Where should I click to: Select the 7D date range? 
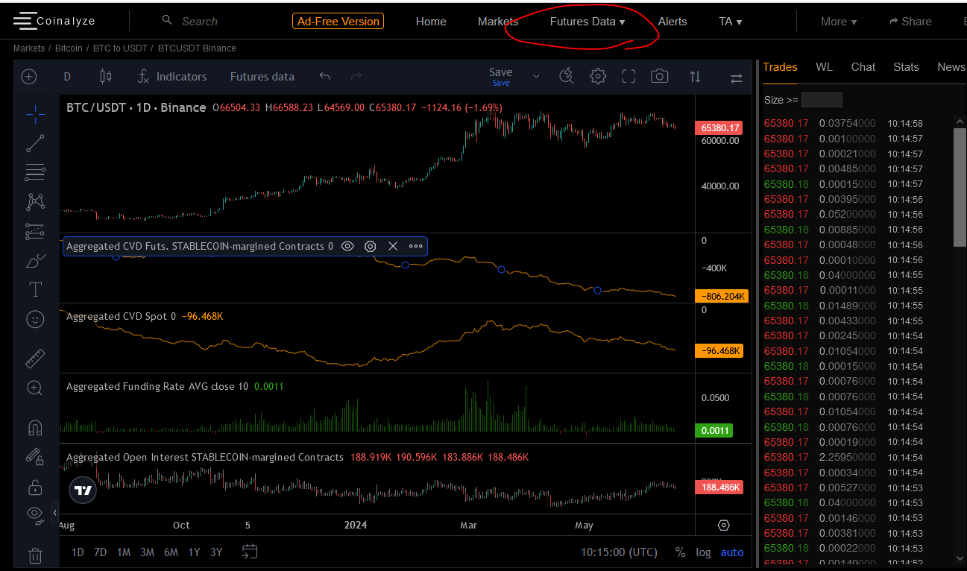[100, 552]
